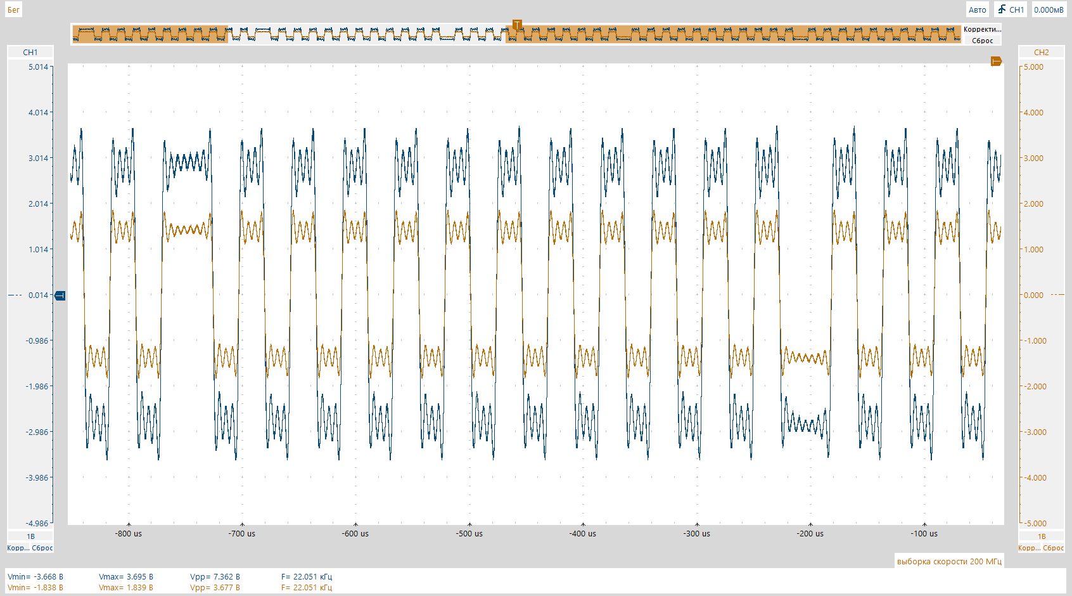
Task: Click the 'Бег' run button
Action: coord(13,10)
